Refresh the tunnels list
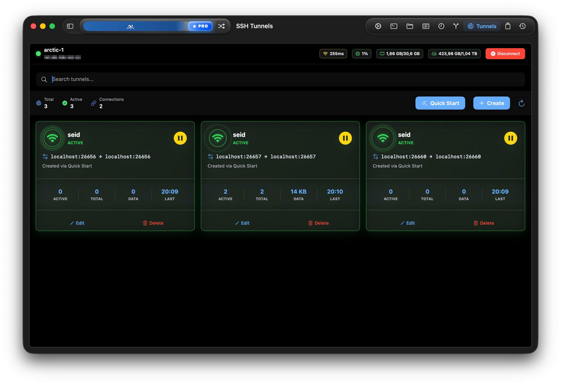The height and width of the screenshot is (384, 561). 521,103
